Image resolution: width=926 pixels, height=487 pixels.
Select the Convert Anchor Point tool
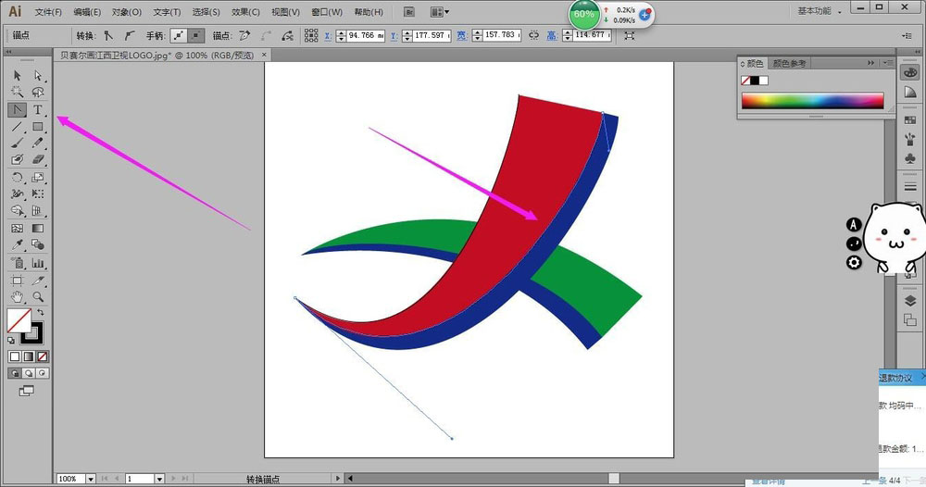coord(17,110)
